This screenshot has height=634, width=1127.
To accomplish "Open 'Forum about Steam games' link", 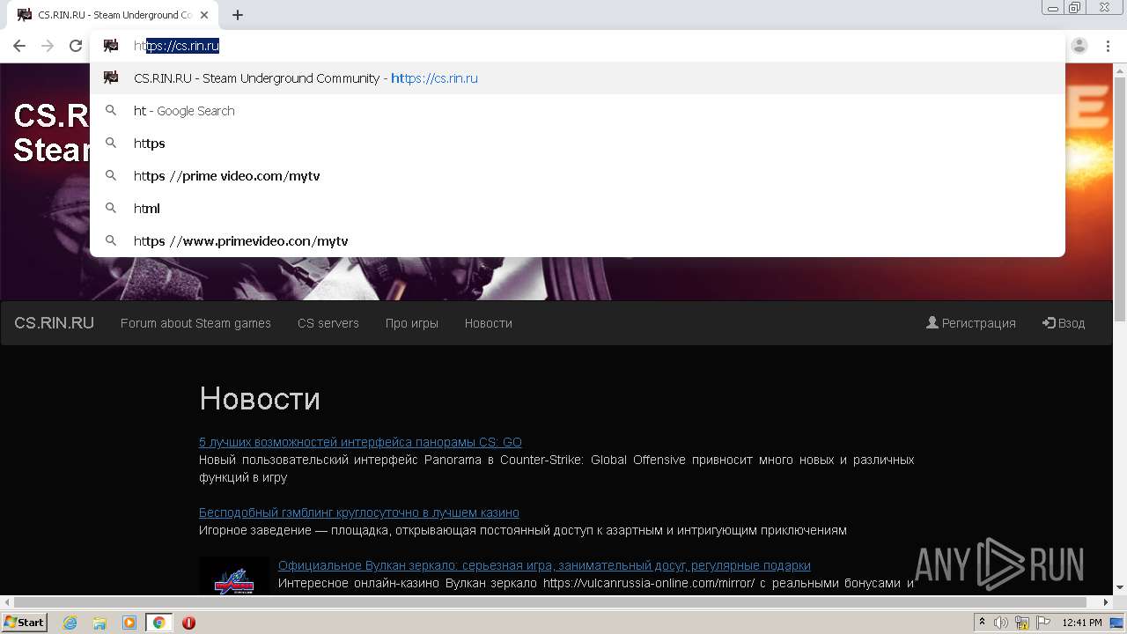I will 195,323.
